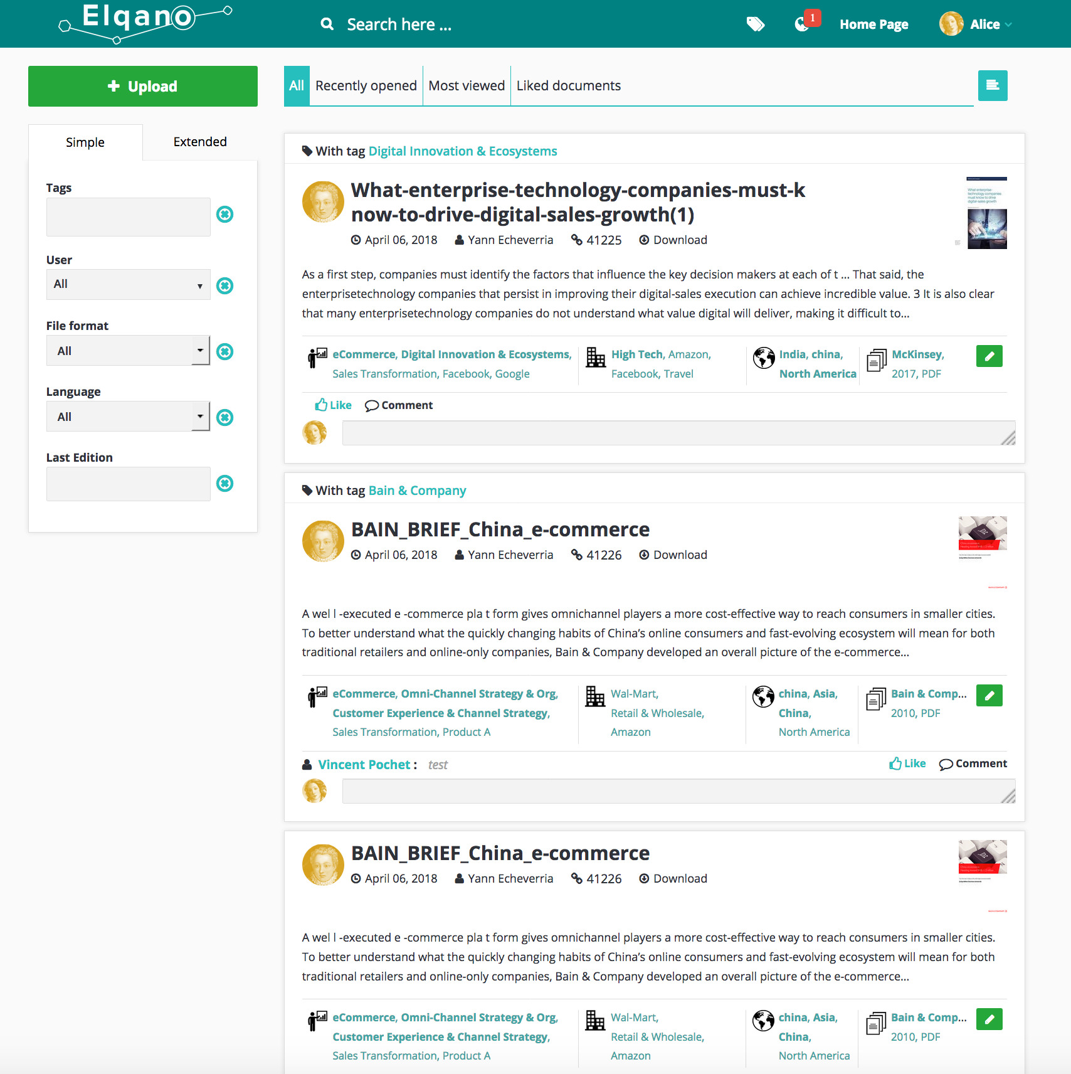Click Alice's avatar in the header
The image size is (1071, 1074).
pos(951,24)
